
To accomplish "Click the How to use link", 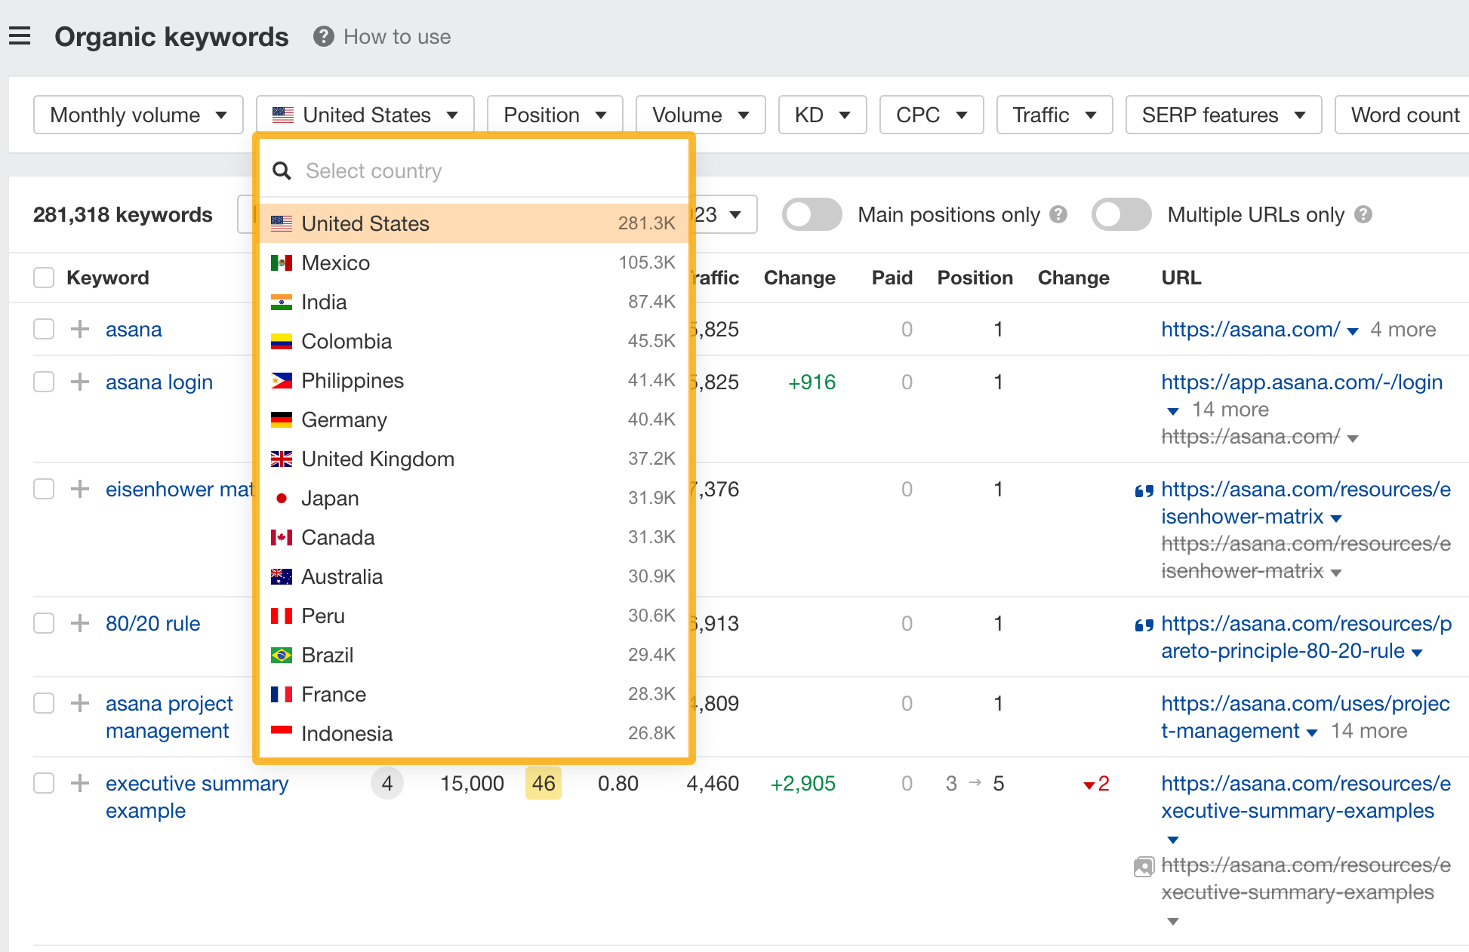I will [397, 37].
